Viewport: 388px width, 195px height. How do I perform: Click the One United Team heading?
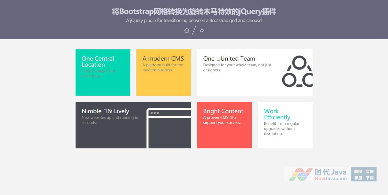[229, 59]
